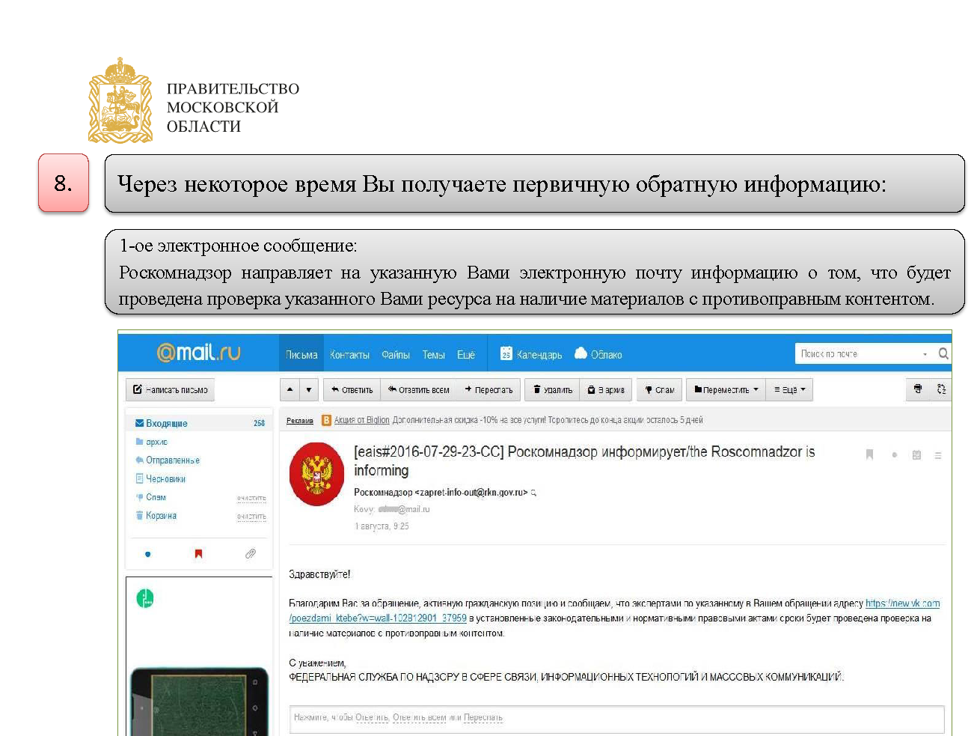980x736 pixels.
Task: Click the tablet advertisement image
Action: click(x=199, y=701)
